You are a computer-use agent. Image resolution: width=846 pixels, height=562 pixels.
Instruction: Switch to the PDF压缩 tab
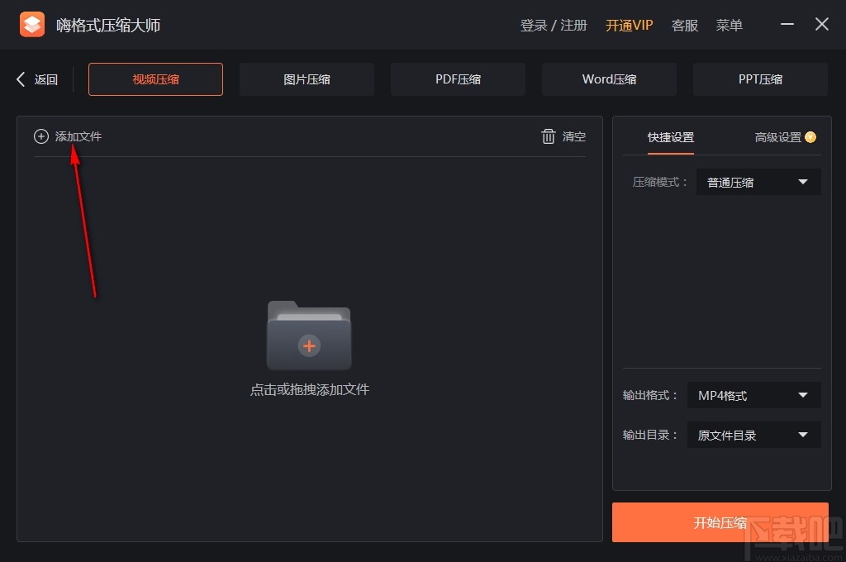458,79
